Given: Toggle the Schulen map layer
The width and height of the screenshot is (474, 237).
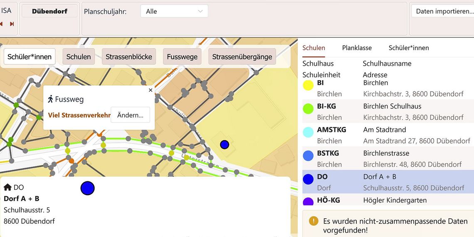Looking at the screenshot, I should [79, 57].
